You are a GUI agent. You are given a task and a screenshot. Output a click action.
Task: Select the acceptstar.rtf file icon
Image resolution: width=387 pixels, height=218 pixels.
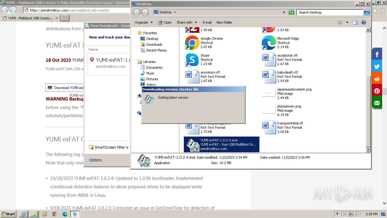point(269,60)
